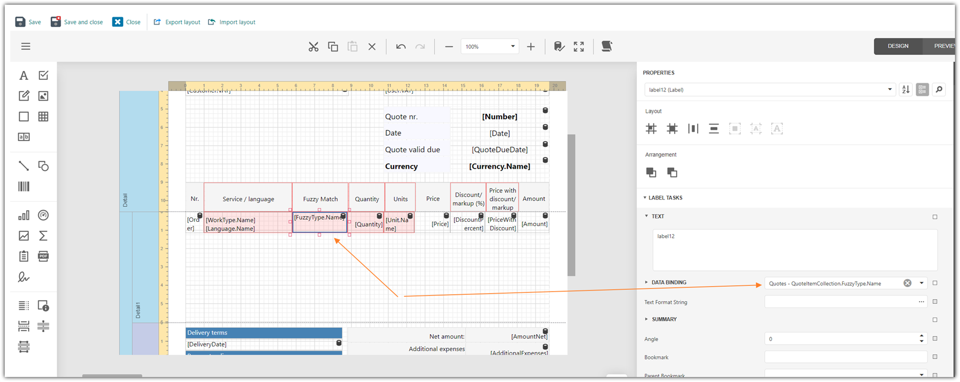Switch to categorized properties view

click(922, 90)
